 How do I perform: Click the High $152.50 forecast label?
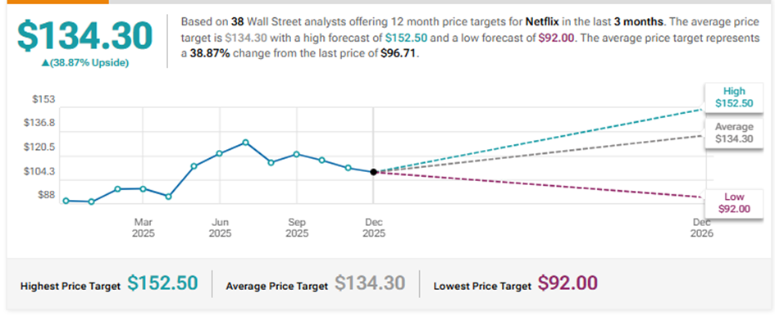733,97
